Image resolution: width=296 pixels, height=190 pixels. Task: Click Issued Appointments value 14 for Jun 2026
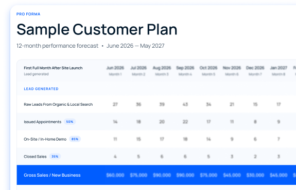[x=115, y=122]
